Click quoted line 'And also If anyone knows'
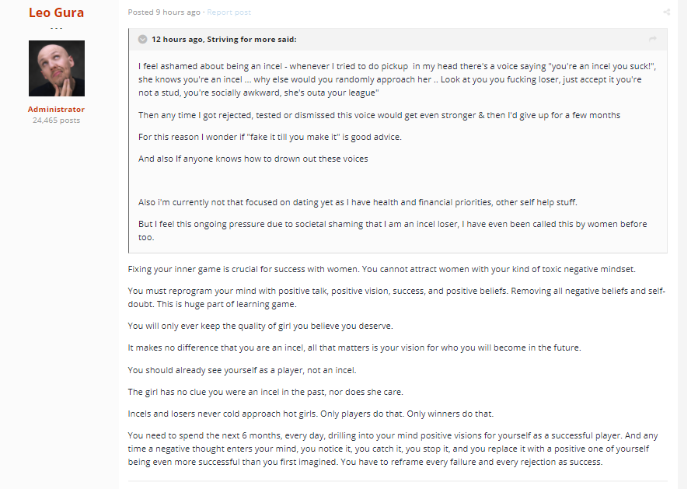This screenshot has height=489, width=691. coord(253,159)
